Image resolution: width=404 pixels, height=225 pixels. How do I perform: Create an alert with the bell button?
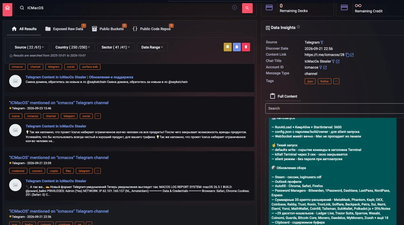tap(237, 47)
